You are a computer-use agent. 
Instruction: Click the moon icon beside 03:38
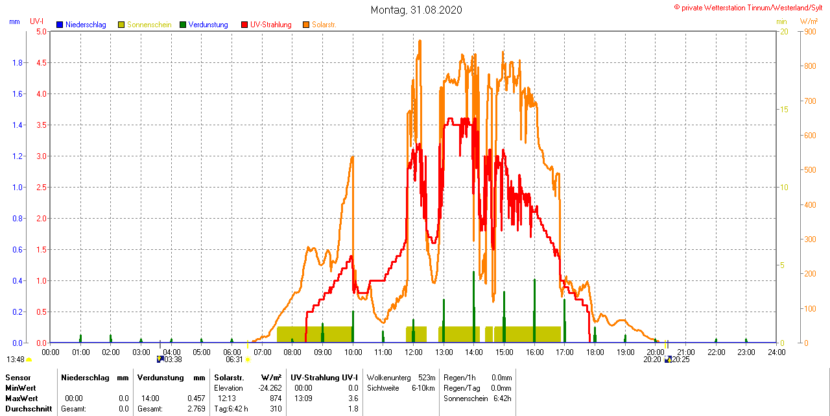click(160, 360)
